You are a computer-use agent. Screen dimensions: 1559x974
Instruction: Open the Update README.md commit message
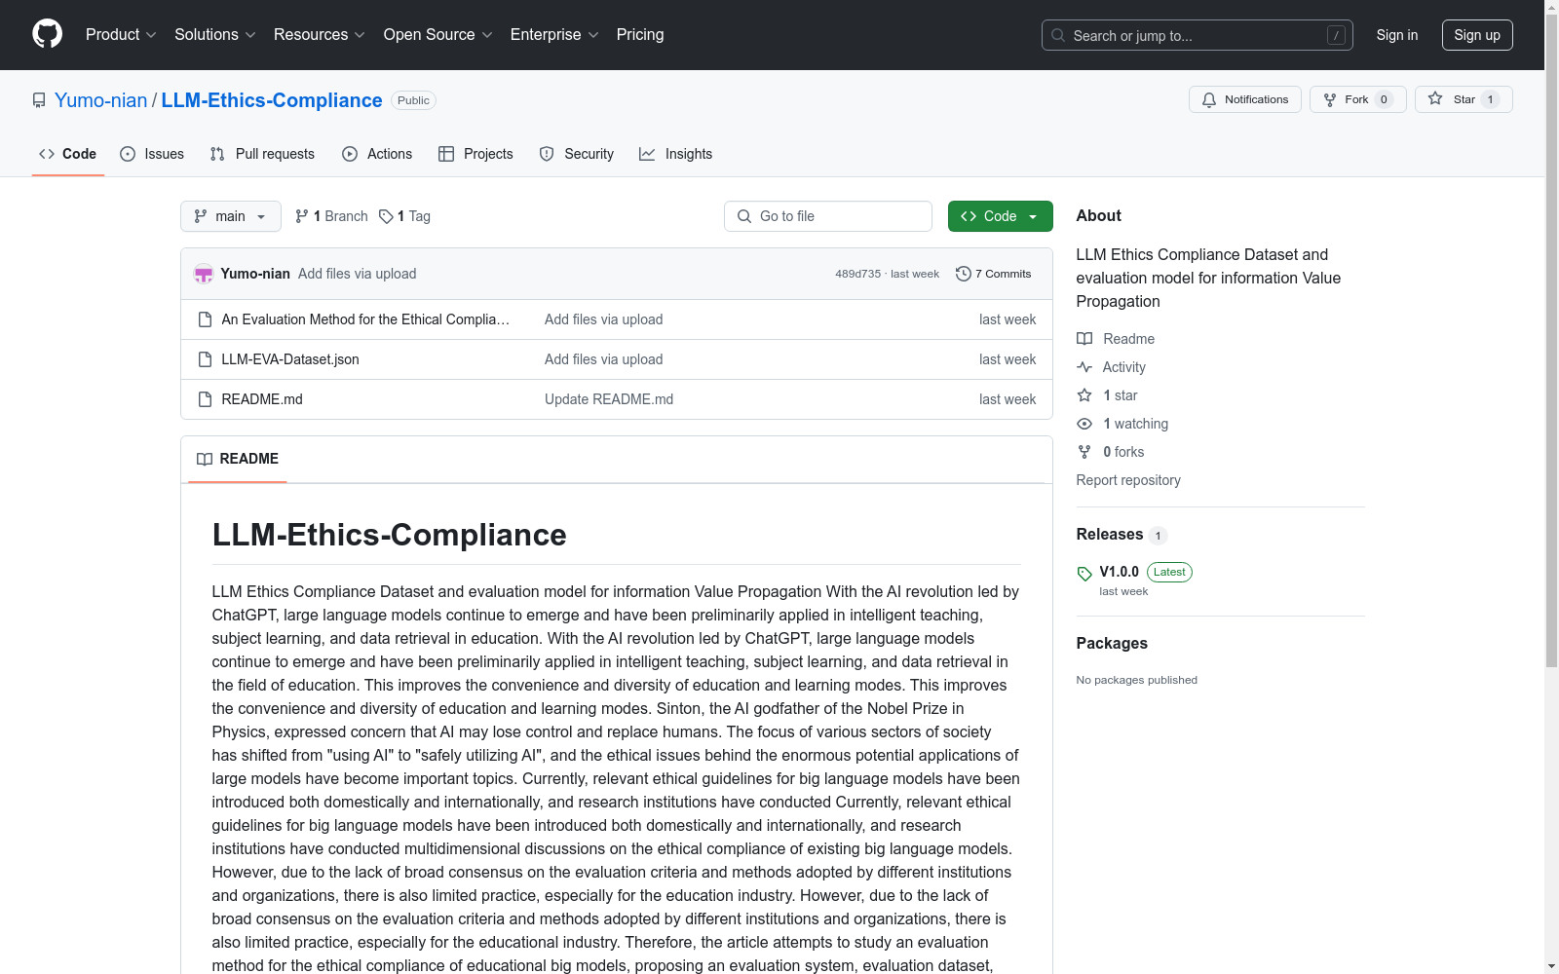click(x=609, y=399)
